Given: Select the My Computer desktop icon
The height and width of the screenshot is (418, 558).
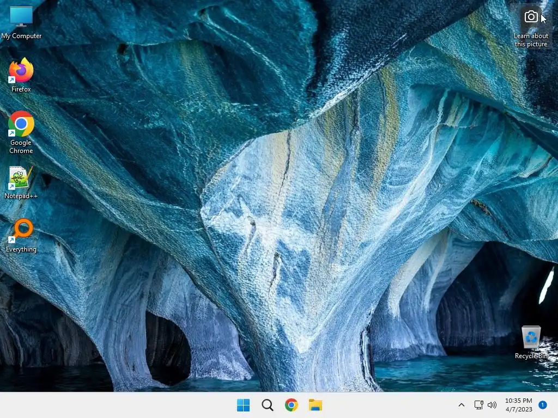Looking at the screenshot, I should pos(21,22).
